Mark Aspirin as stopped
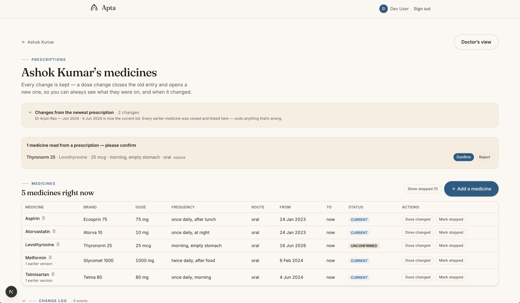This screenshot has width=520, height=303. [451, 219]
